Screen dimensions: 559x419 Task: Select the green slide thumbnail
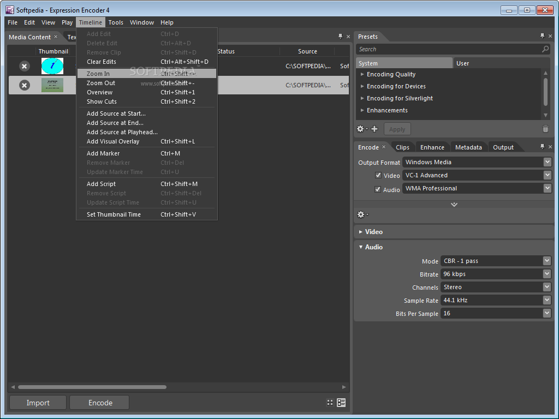[52, 85]
